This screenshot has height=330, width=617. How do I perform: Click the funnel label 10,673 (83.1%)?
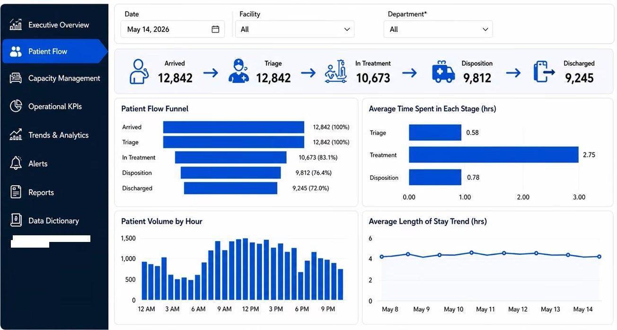pyautogui.click(x=318, y=157)
